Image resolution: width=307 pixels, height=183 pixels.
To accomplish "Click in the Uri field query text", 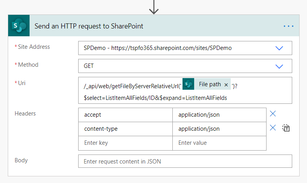I will pyautogui.click(x=155, y=98).
